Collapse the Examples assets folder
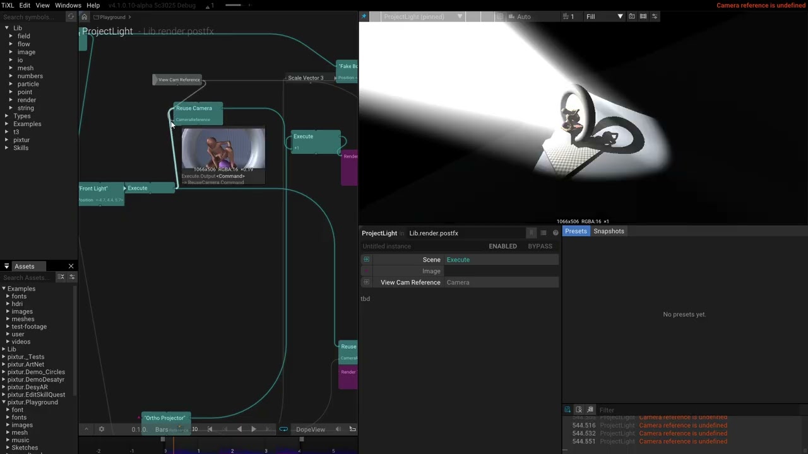Image resolution: width=808 pixels, height=454 pixels. point(4,288)
